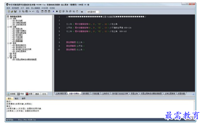Image resolution: width=202 pixels, height=125 pixels.
Task: Click the third panel layout icon
Action: (49, 12)
